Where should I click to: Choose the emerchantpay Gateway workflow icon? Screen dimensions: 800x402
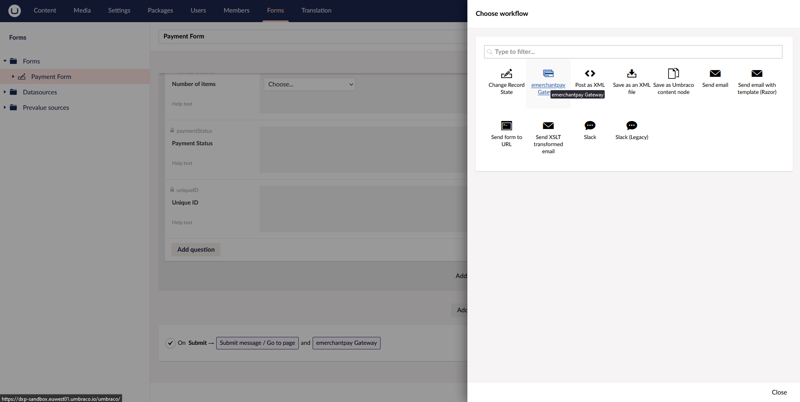[548, 74]
